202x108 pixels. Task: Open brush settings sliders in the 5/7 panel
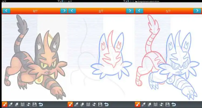156,104
